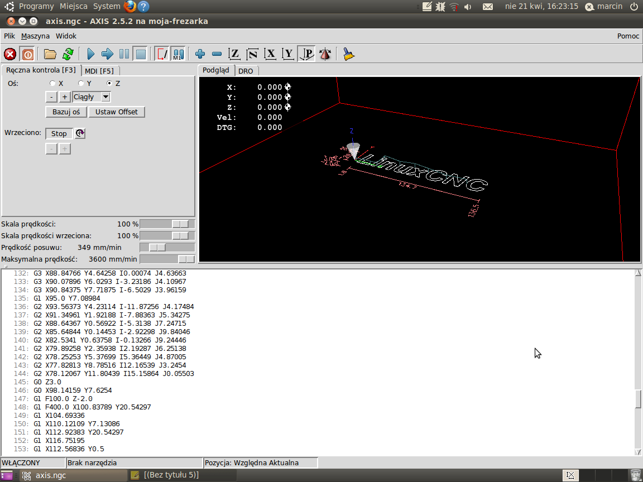Screen dimensions: 643x482
Task: Stop the spindle with Stop button
Action: click(59, 134)
